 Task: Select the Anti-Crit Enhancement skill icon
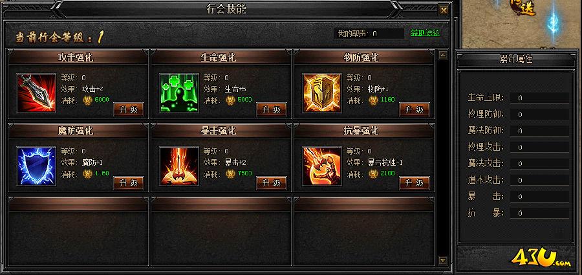[x=322, y=166]
